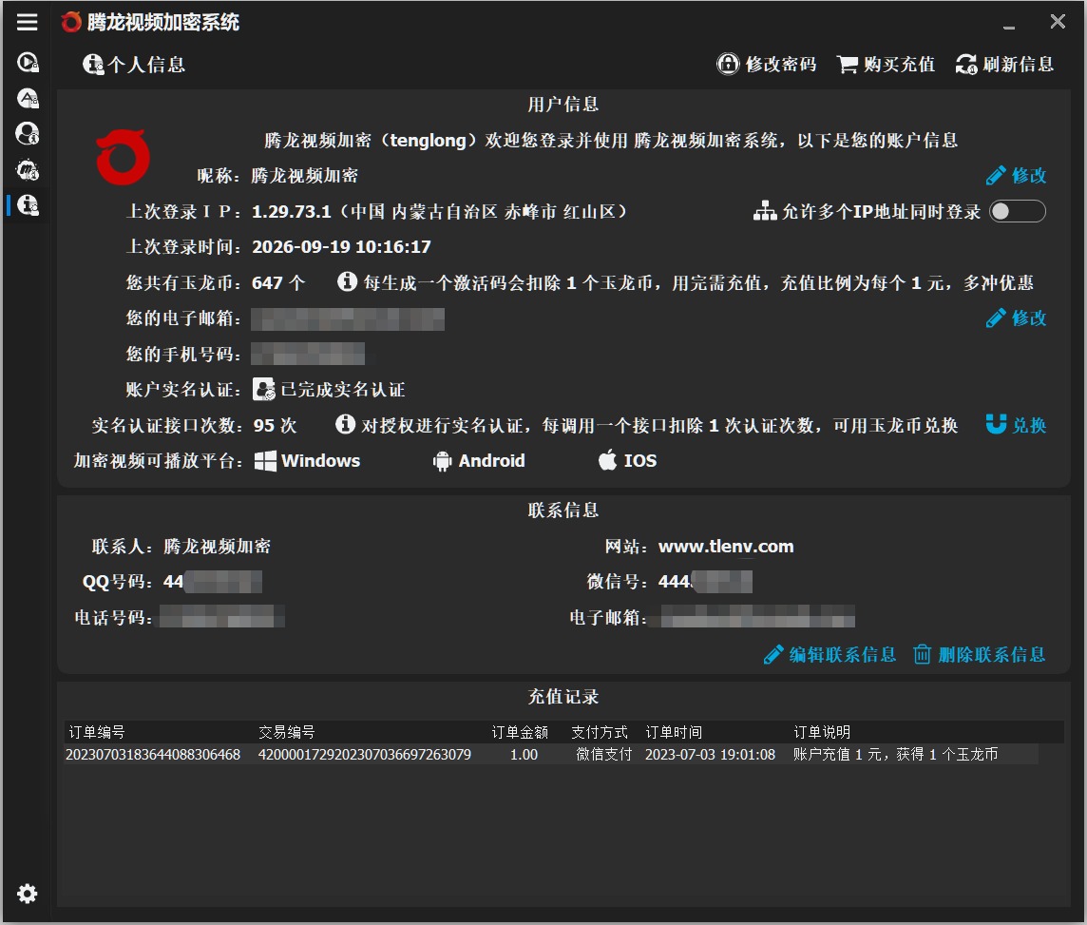The height and width of the screenshot is (925, 1087).
Task: Close the 腾龙视频加密系统 window
Action: click(1058, 22)
